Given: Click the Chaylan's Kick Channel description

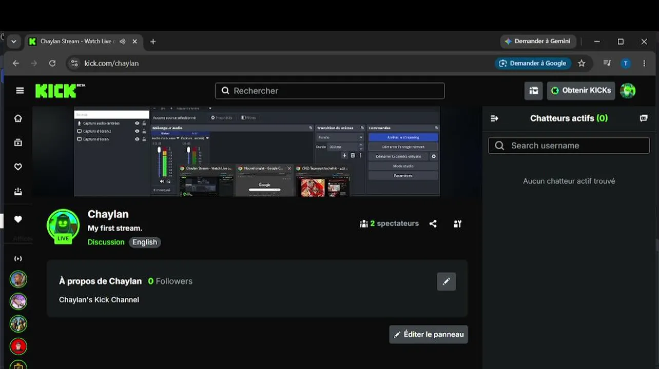Looking at the screenshot, I should click(99, 300).
